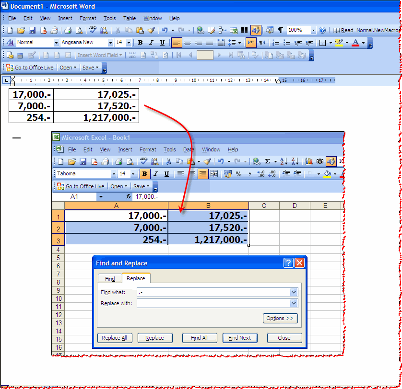402x389 pixels.
Task: Click the AutoSum sigma icon in Excel
Action: click(267, 161)
